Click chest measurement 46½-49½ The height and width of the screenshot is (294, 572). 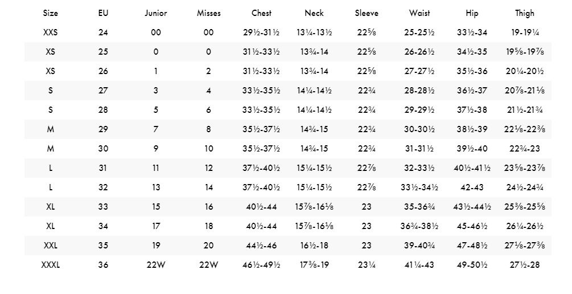[261, 265]
